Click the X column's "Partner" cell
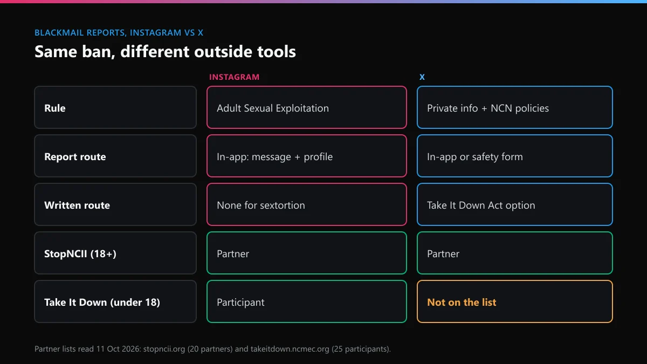The image size is (647, 364). coord(515,253)
